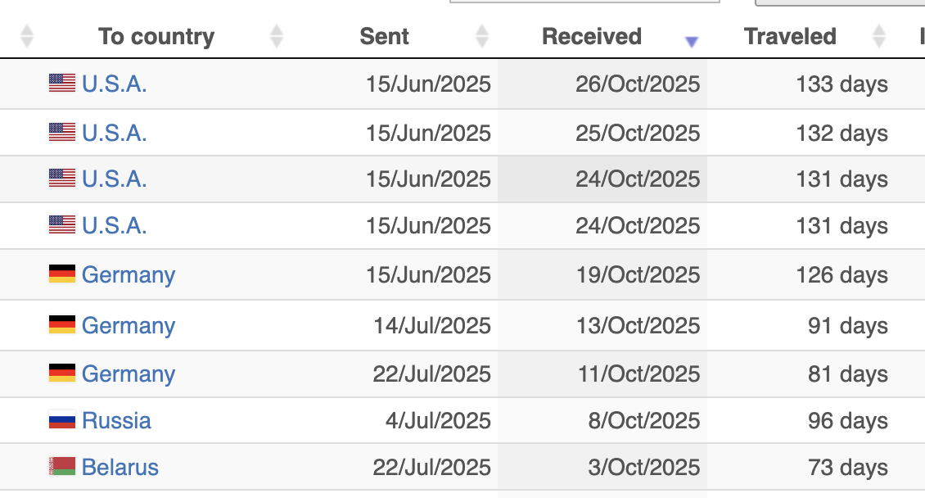Toggle the sort arrows right of To country
This screenshot has width=925, height=498.
click(x=277, y=36)
